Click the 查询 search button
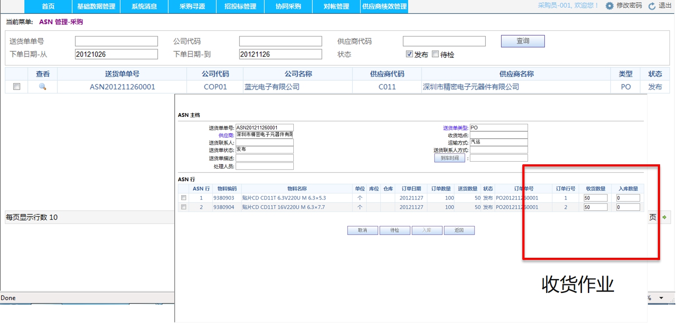 [x=523, y=41]
